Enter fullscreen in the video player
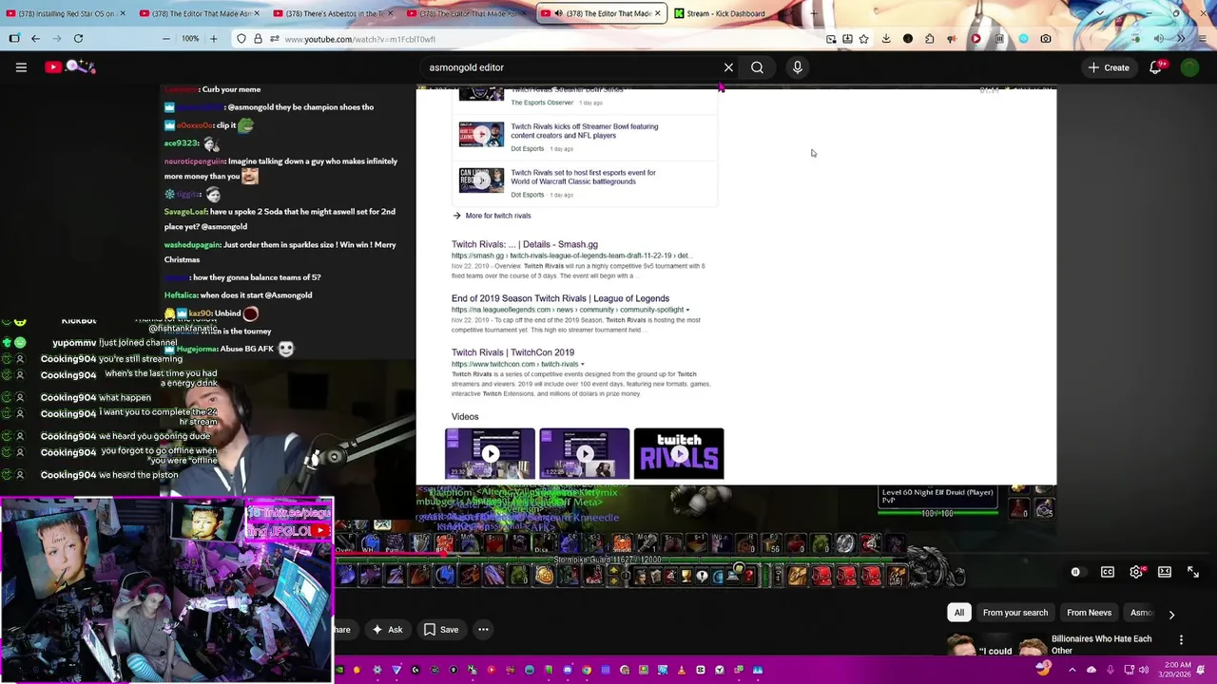The height and width of the screenshot is (684, 1217). click(1193, 572)
